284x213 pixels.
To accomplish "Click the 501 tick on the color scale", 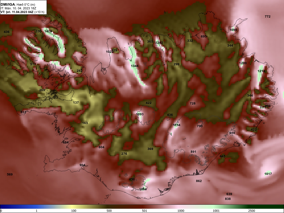I will [144, 211].
